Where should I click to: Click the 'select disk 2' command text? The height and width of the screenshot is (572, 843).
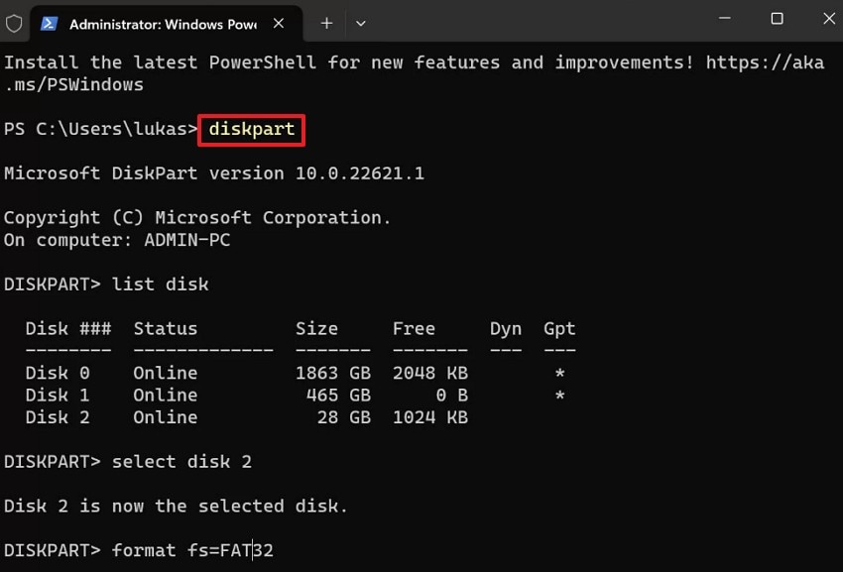coord(181,462)
